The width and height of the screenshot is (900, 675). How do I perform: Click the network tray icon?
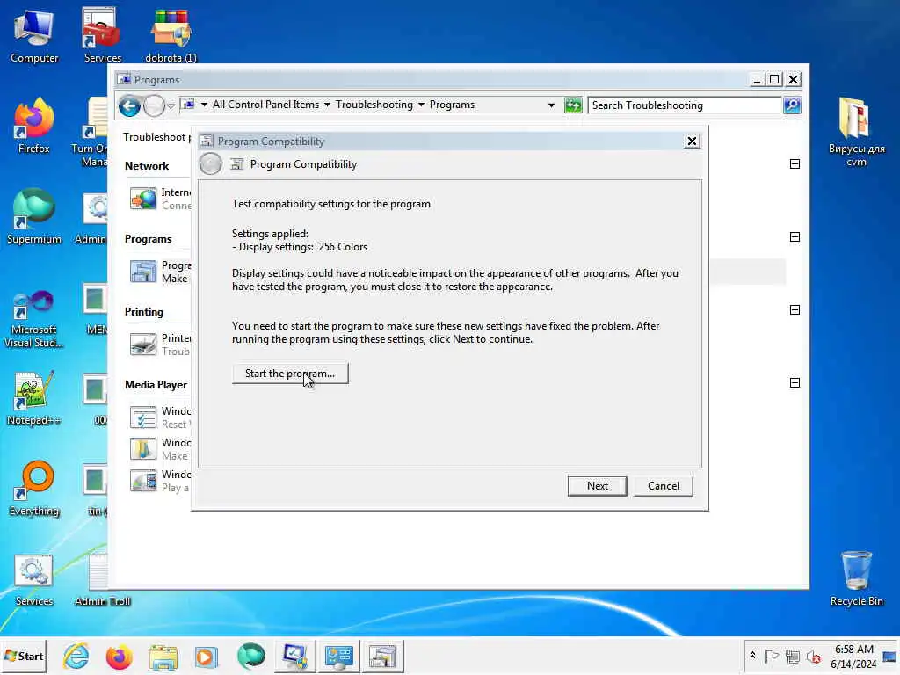pos(793,656)
